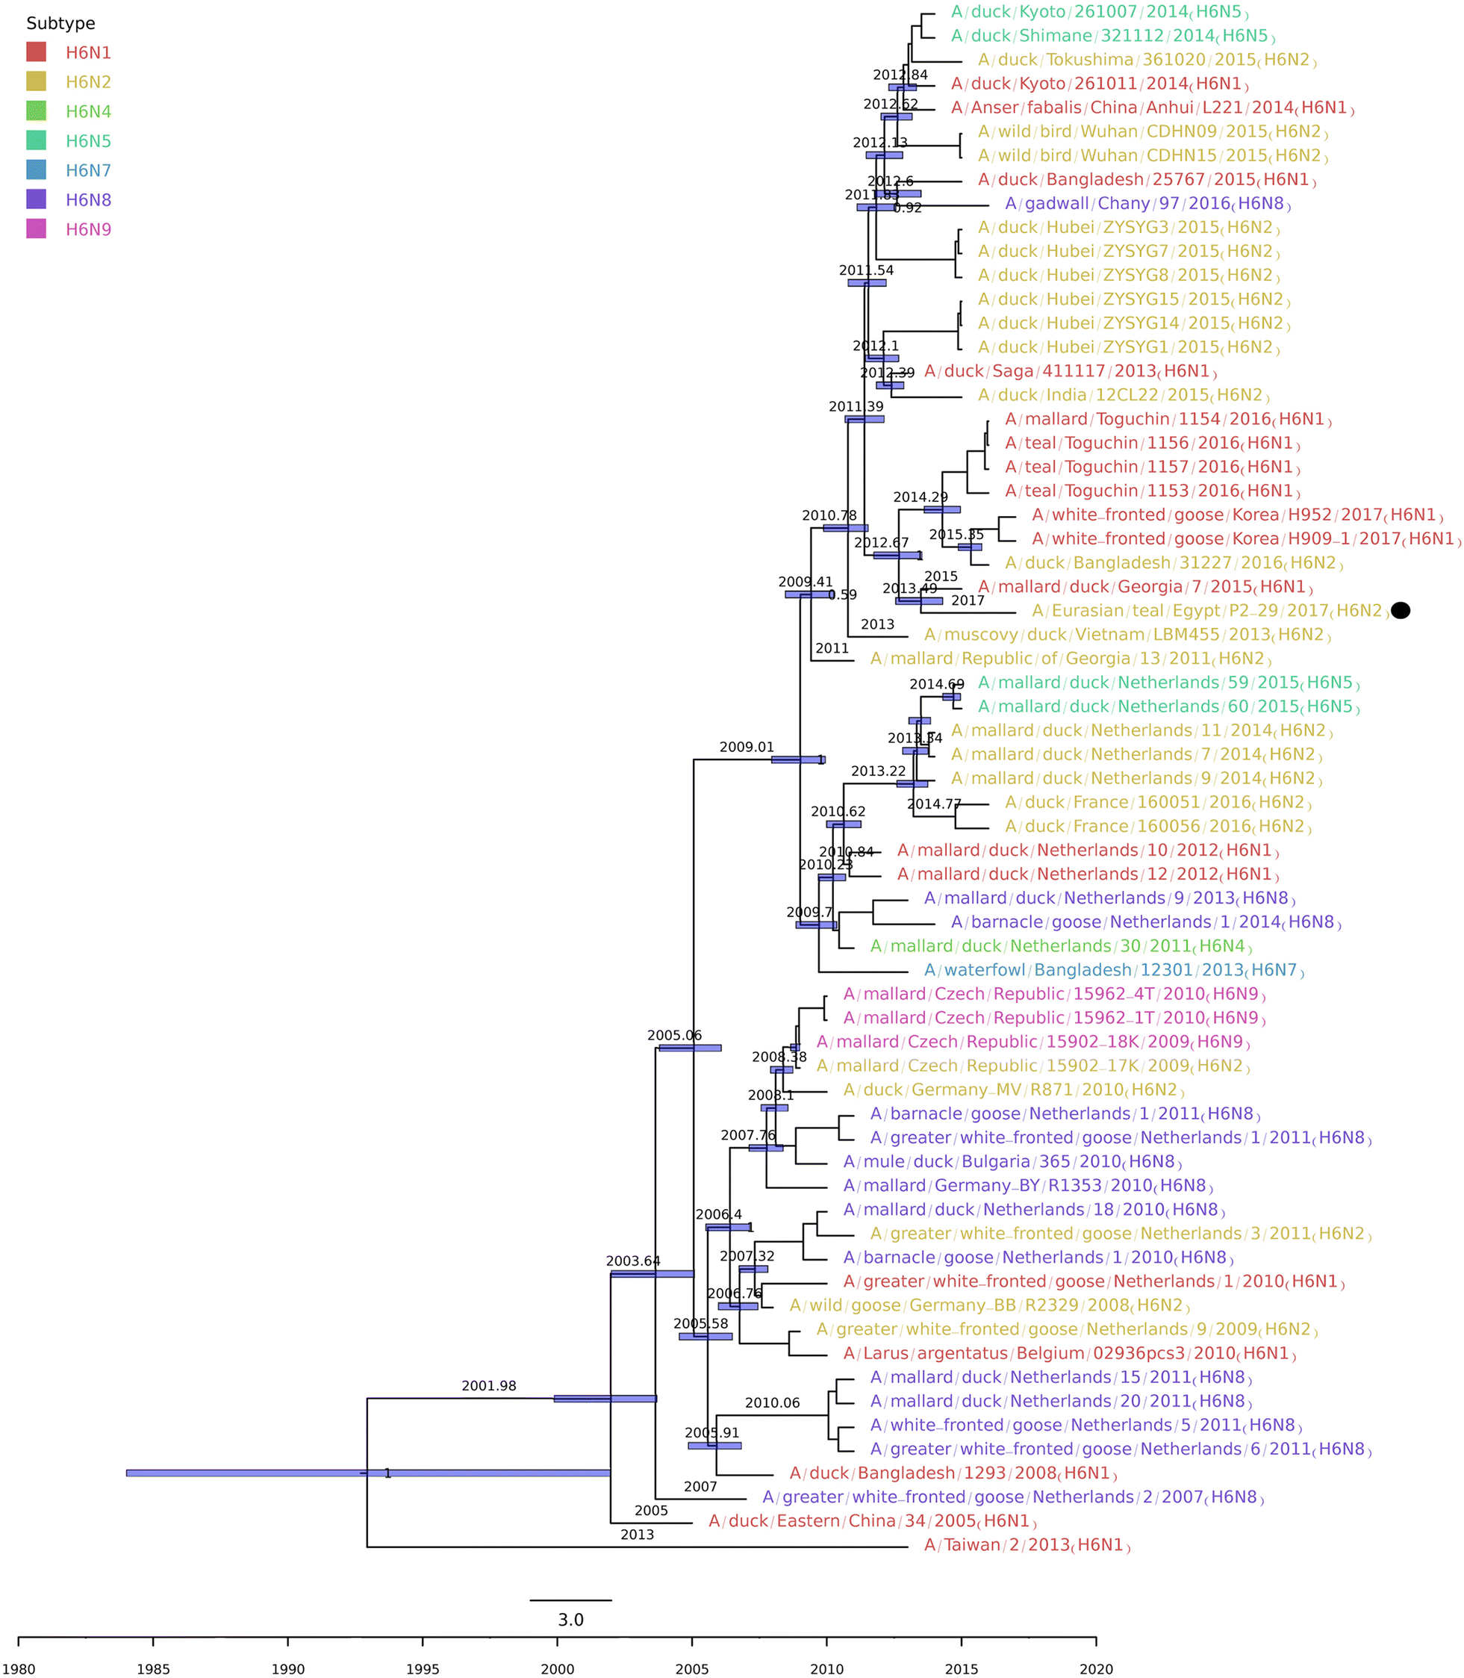
Task: Select tip A/mallard/Republic of Georgia/13/2011(H6N2)
Action: tap(1071, 659)
